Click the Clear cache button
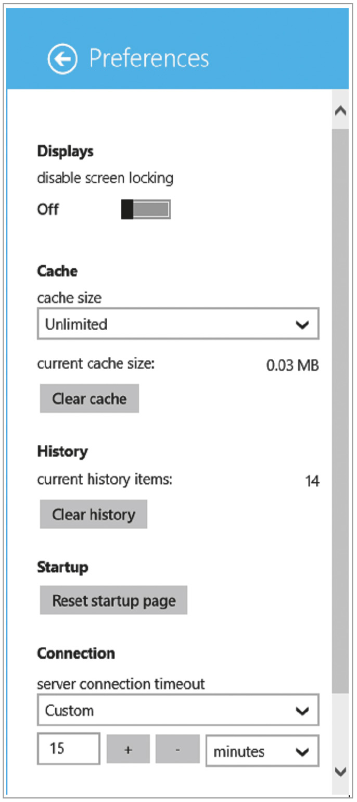Screen dimensions: 357x802 [90, 399]
